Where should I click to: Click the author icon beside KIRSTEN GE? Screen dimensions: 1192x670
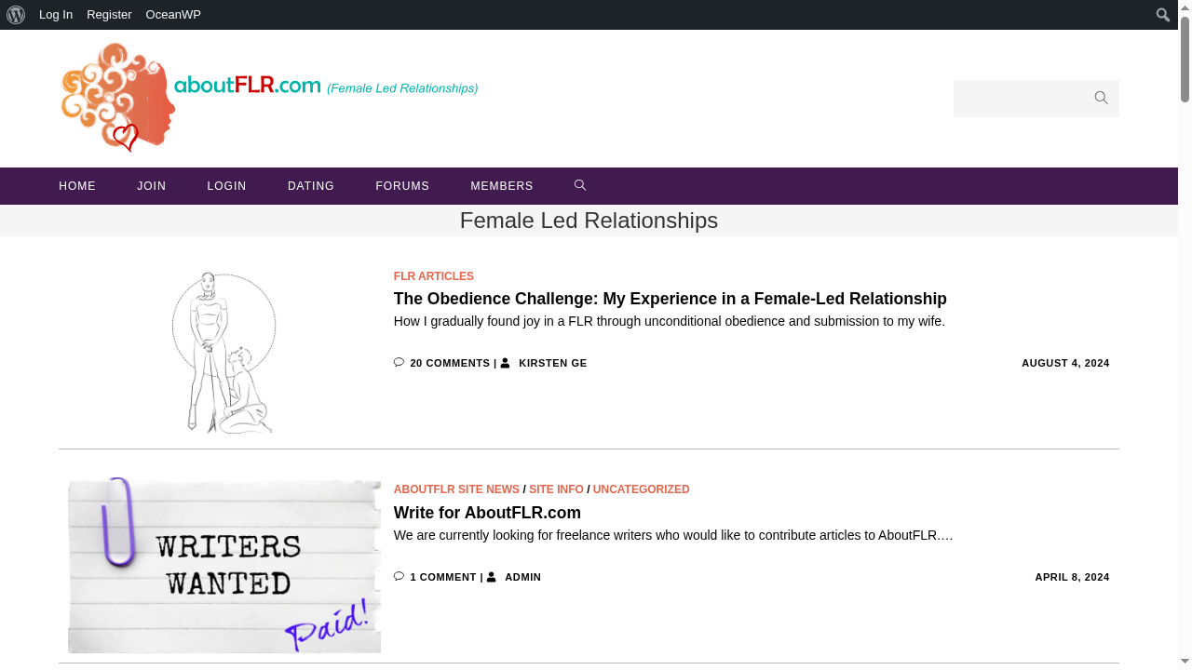pos(506,362)
